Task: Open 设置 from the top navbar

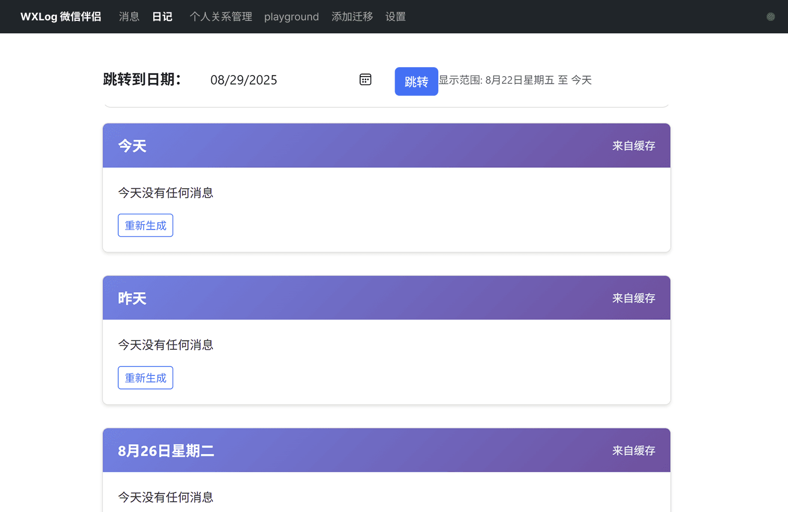Action: [395, 17]
